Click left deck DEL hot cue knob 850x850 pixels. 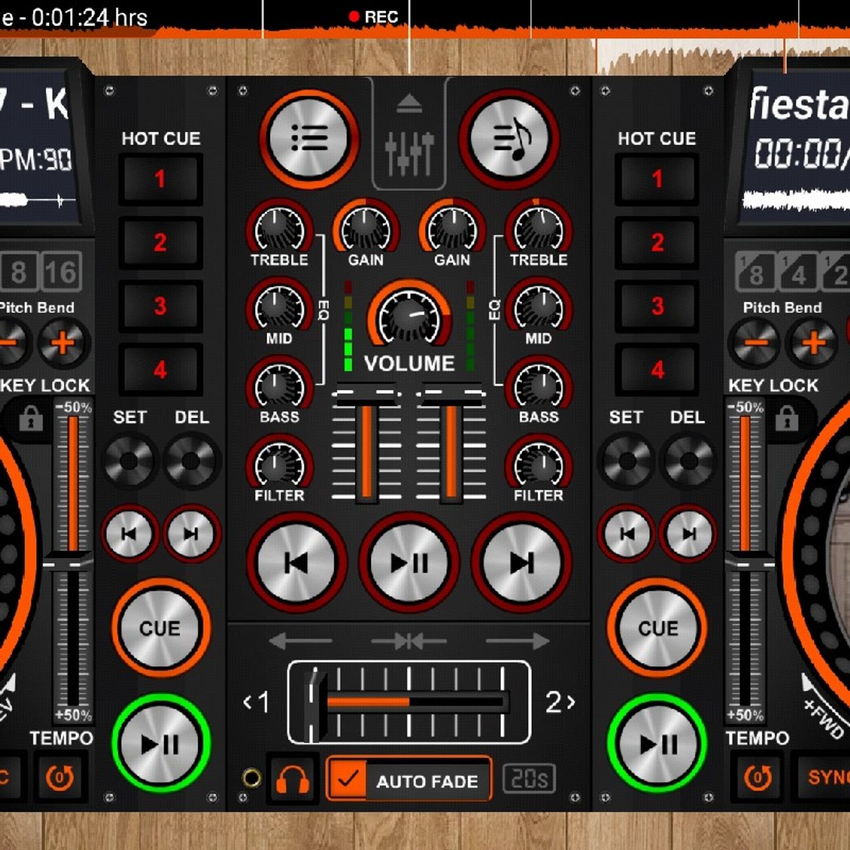(191, 461)
